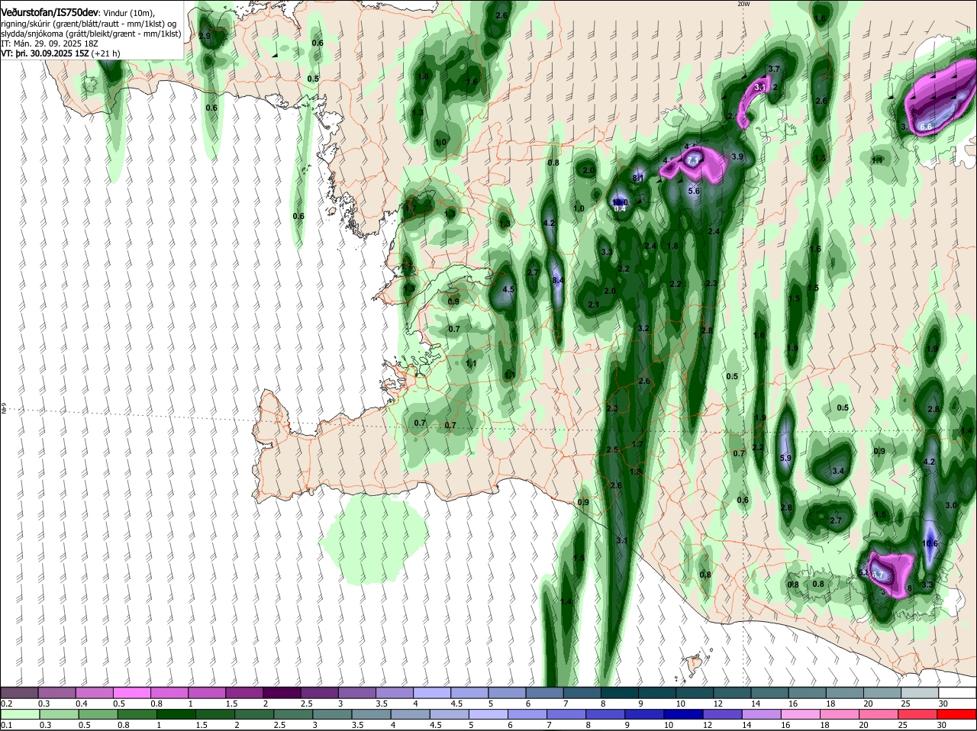
Task: Click the 0.1 label in the lower legend
Action: pos(6,724)
